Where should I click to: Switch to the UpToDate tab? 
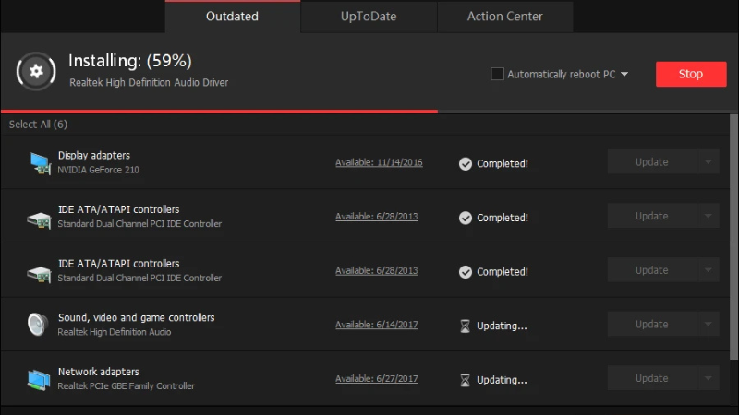[x=369, y=17]
